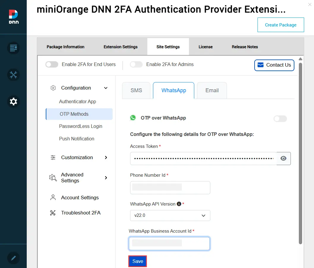Open PasswordLess Login settings
Image resolution: width=314 pixels, height=268 pixels.
(x=81, y=126)
